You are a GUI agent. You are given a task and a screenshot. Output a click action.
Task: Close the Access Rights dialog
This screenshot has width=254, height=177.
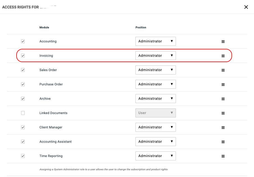point(246,7)
